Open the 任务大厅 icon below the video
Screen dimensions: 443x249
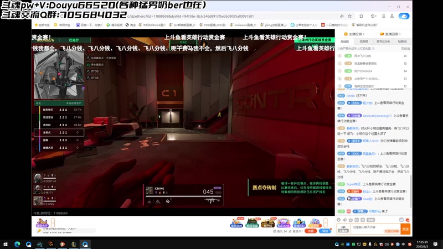[42, 223]
